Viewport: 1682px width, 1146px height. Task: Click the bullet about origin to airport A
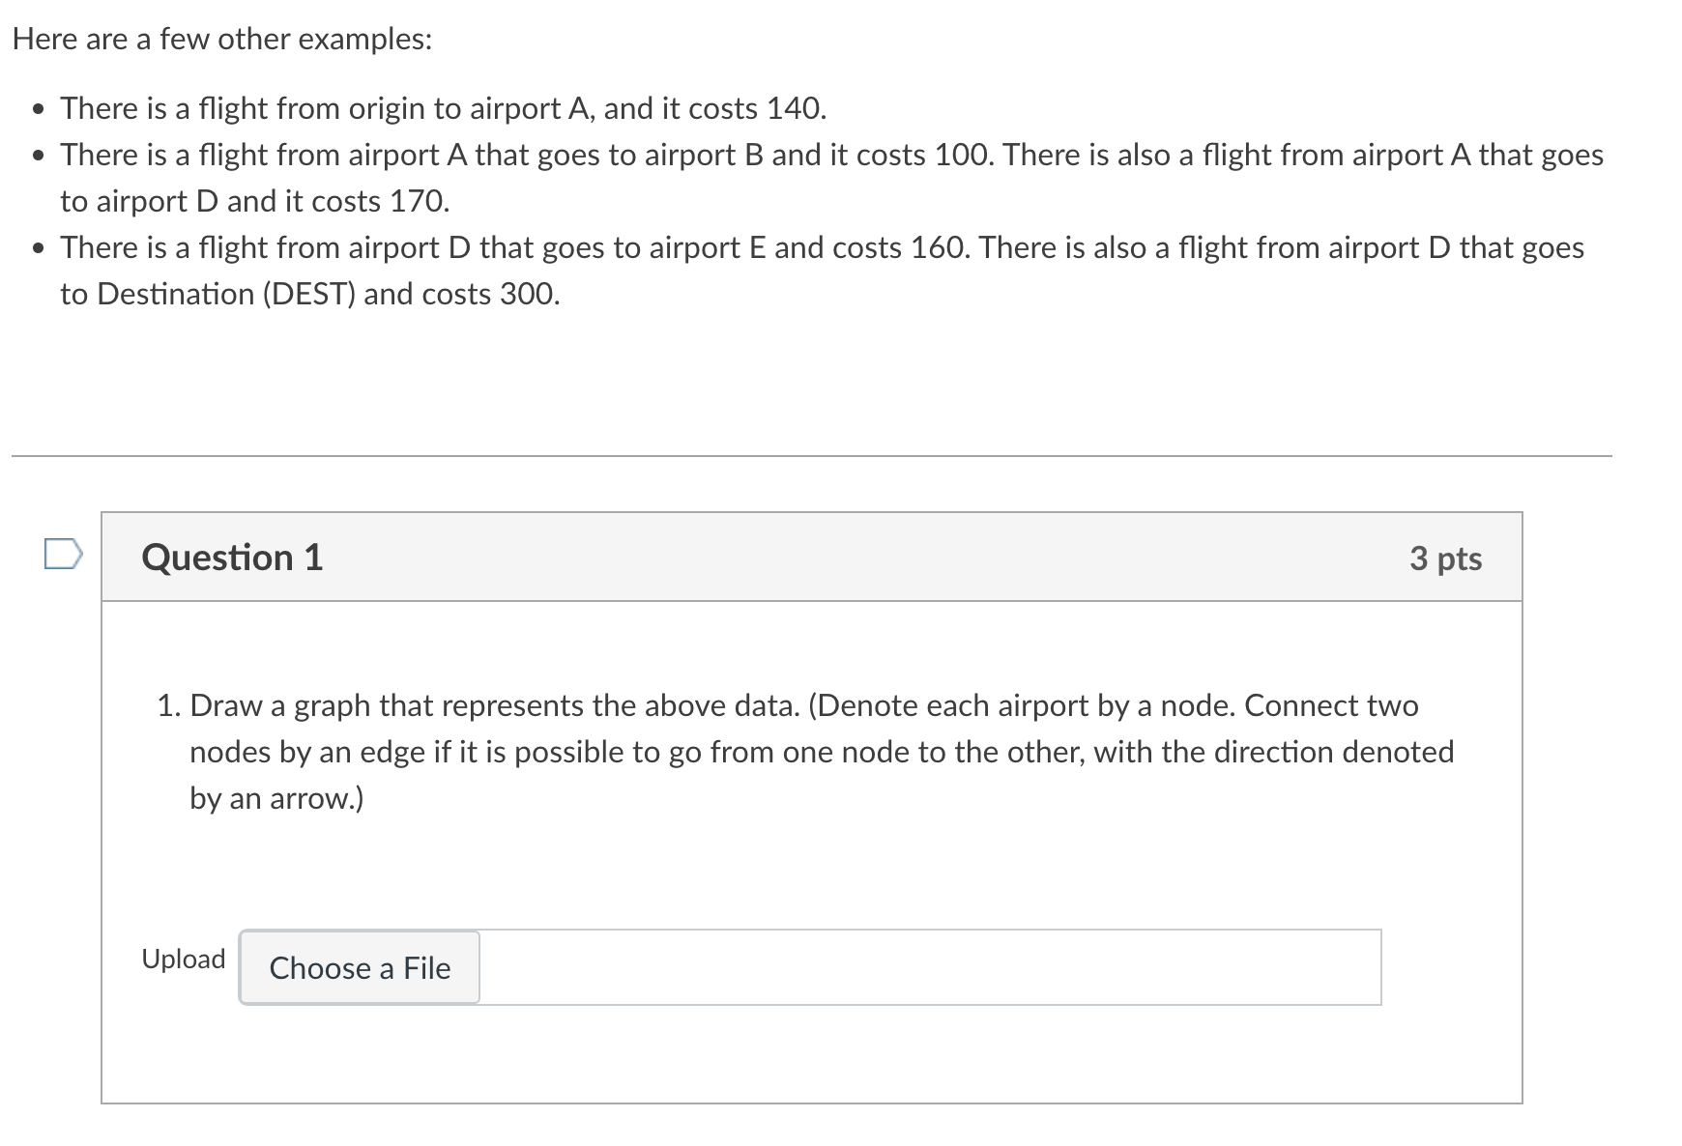coord(444,108)
